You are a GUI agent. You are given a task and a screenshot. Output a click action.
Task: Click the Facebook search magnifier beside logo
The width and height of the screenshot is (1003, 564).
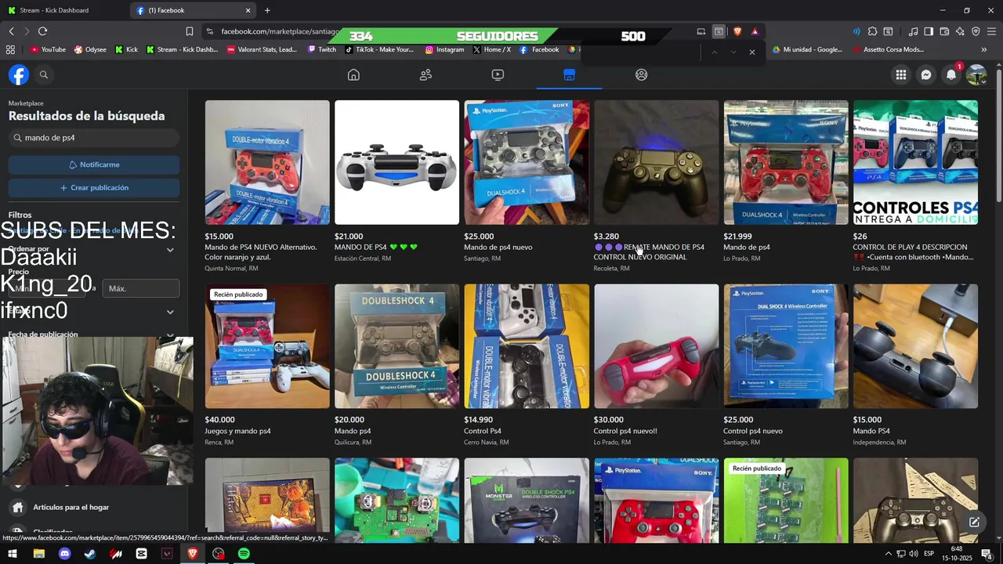pos(44,74)
